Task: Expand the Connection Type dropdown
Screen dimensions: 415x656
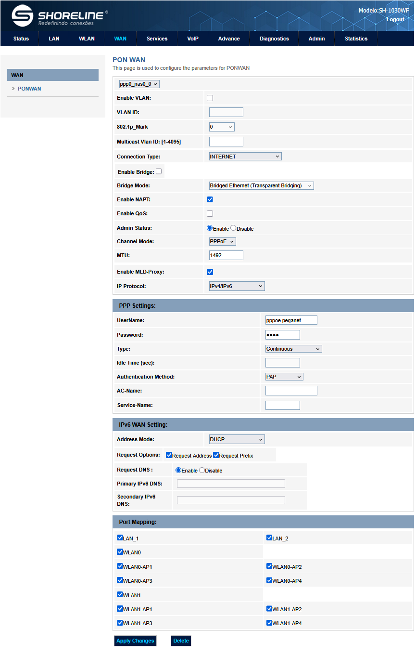Action: tap(245, 157)
